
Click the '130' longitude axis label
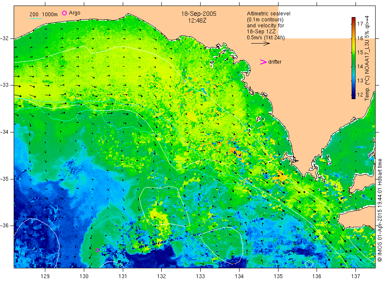(84, 276)
